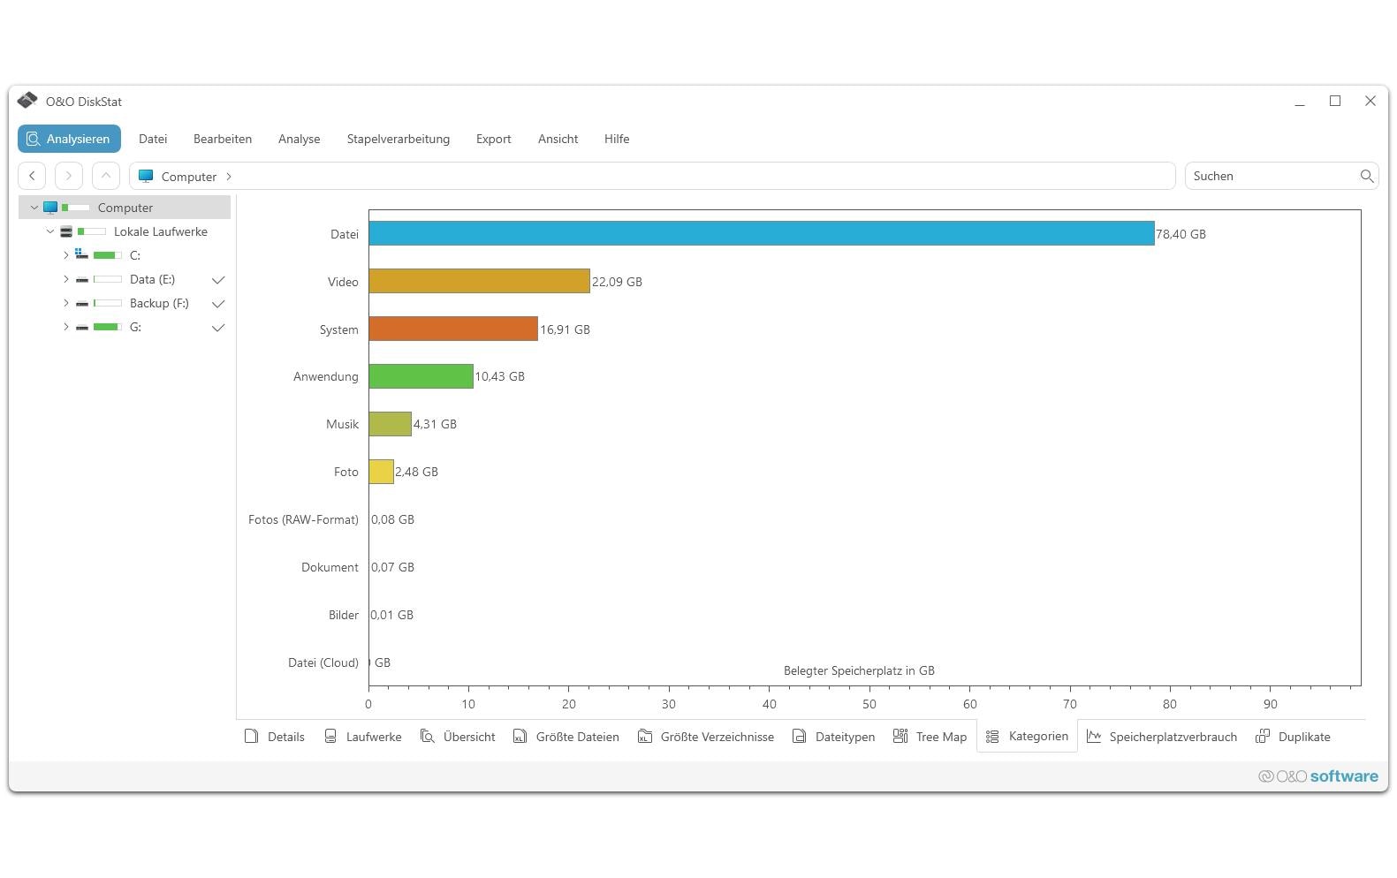Viewport: 1397px width, 878px height.
Task: Open the Dateitypen tab
Action: click(x=834, y=737)
